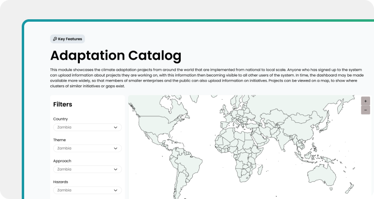Click the Key Features label text
Viewport: 374px width, 199px height.
pos(70,39)
